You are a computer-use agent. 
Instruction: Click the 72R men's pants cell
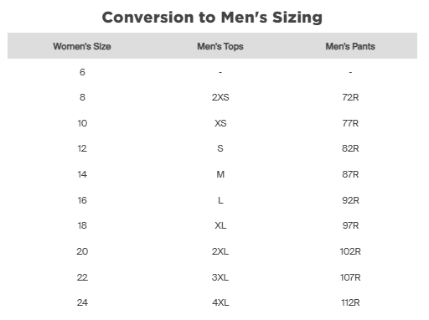350,97
